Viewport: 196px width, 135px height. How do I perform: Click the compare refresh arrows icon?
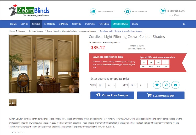pyautogui.click(x=166, y=85)
